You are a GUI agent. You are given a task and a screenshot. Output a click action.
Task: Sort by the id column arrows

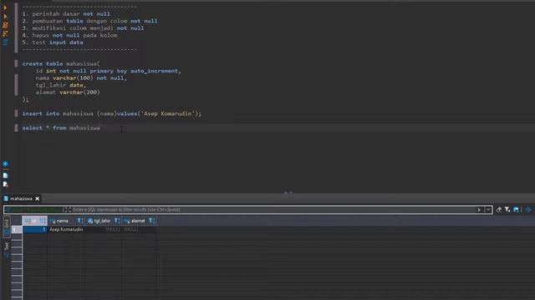point(43,221)
